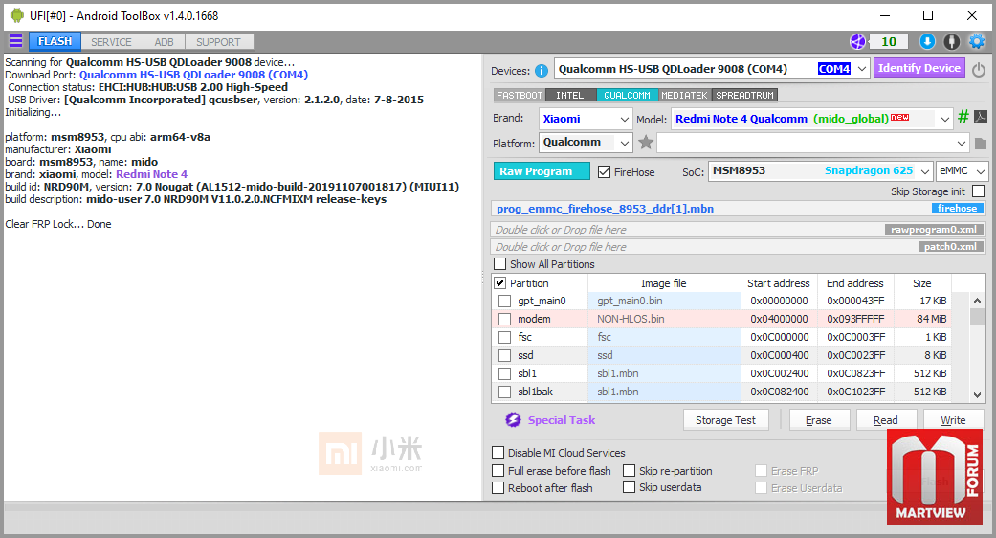The width and height of the screenshot is (996, 538).
Task: Click the firehose file field prog_emmc_firehose_8953_ddr
Action: [x=738, y=209]
